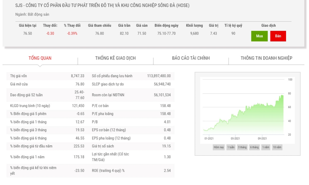
Task: Click the KLGD trung bình value 121,450
Action: [x=78, y=106]
